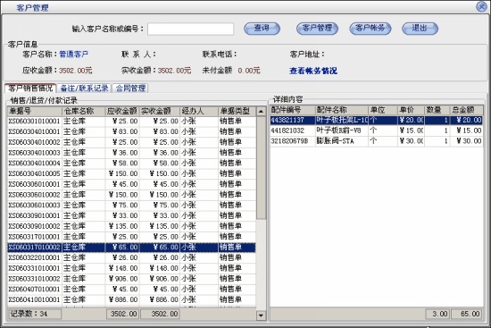
Task: Click 配件名称 column header in details
Action: pos(342,110)
